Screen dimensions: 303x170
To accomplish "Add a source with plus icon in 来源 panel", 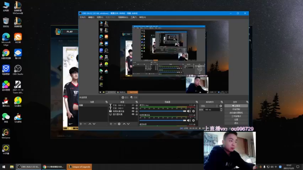I will tap(111, 124).
